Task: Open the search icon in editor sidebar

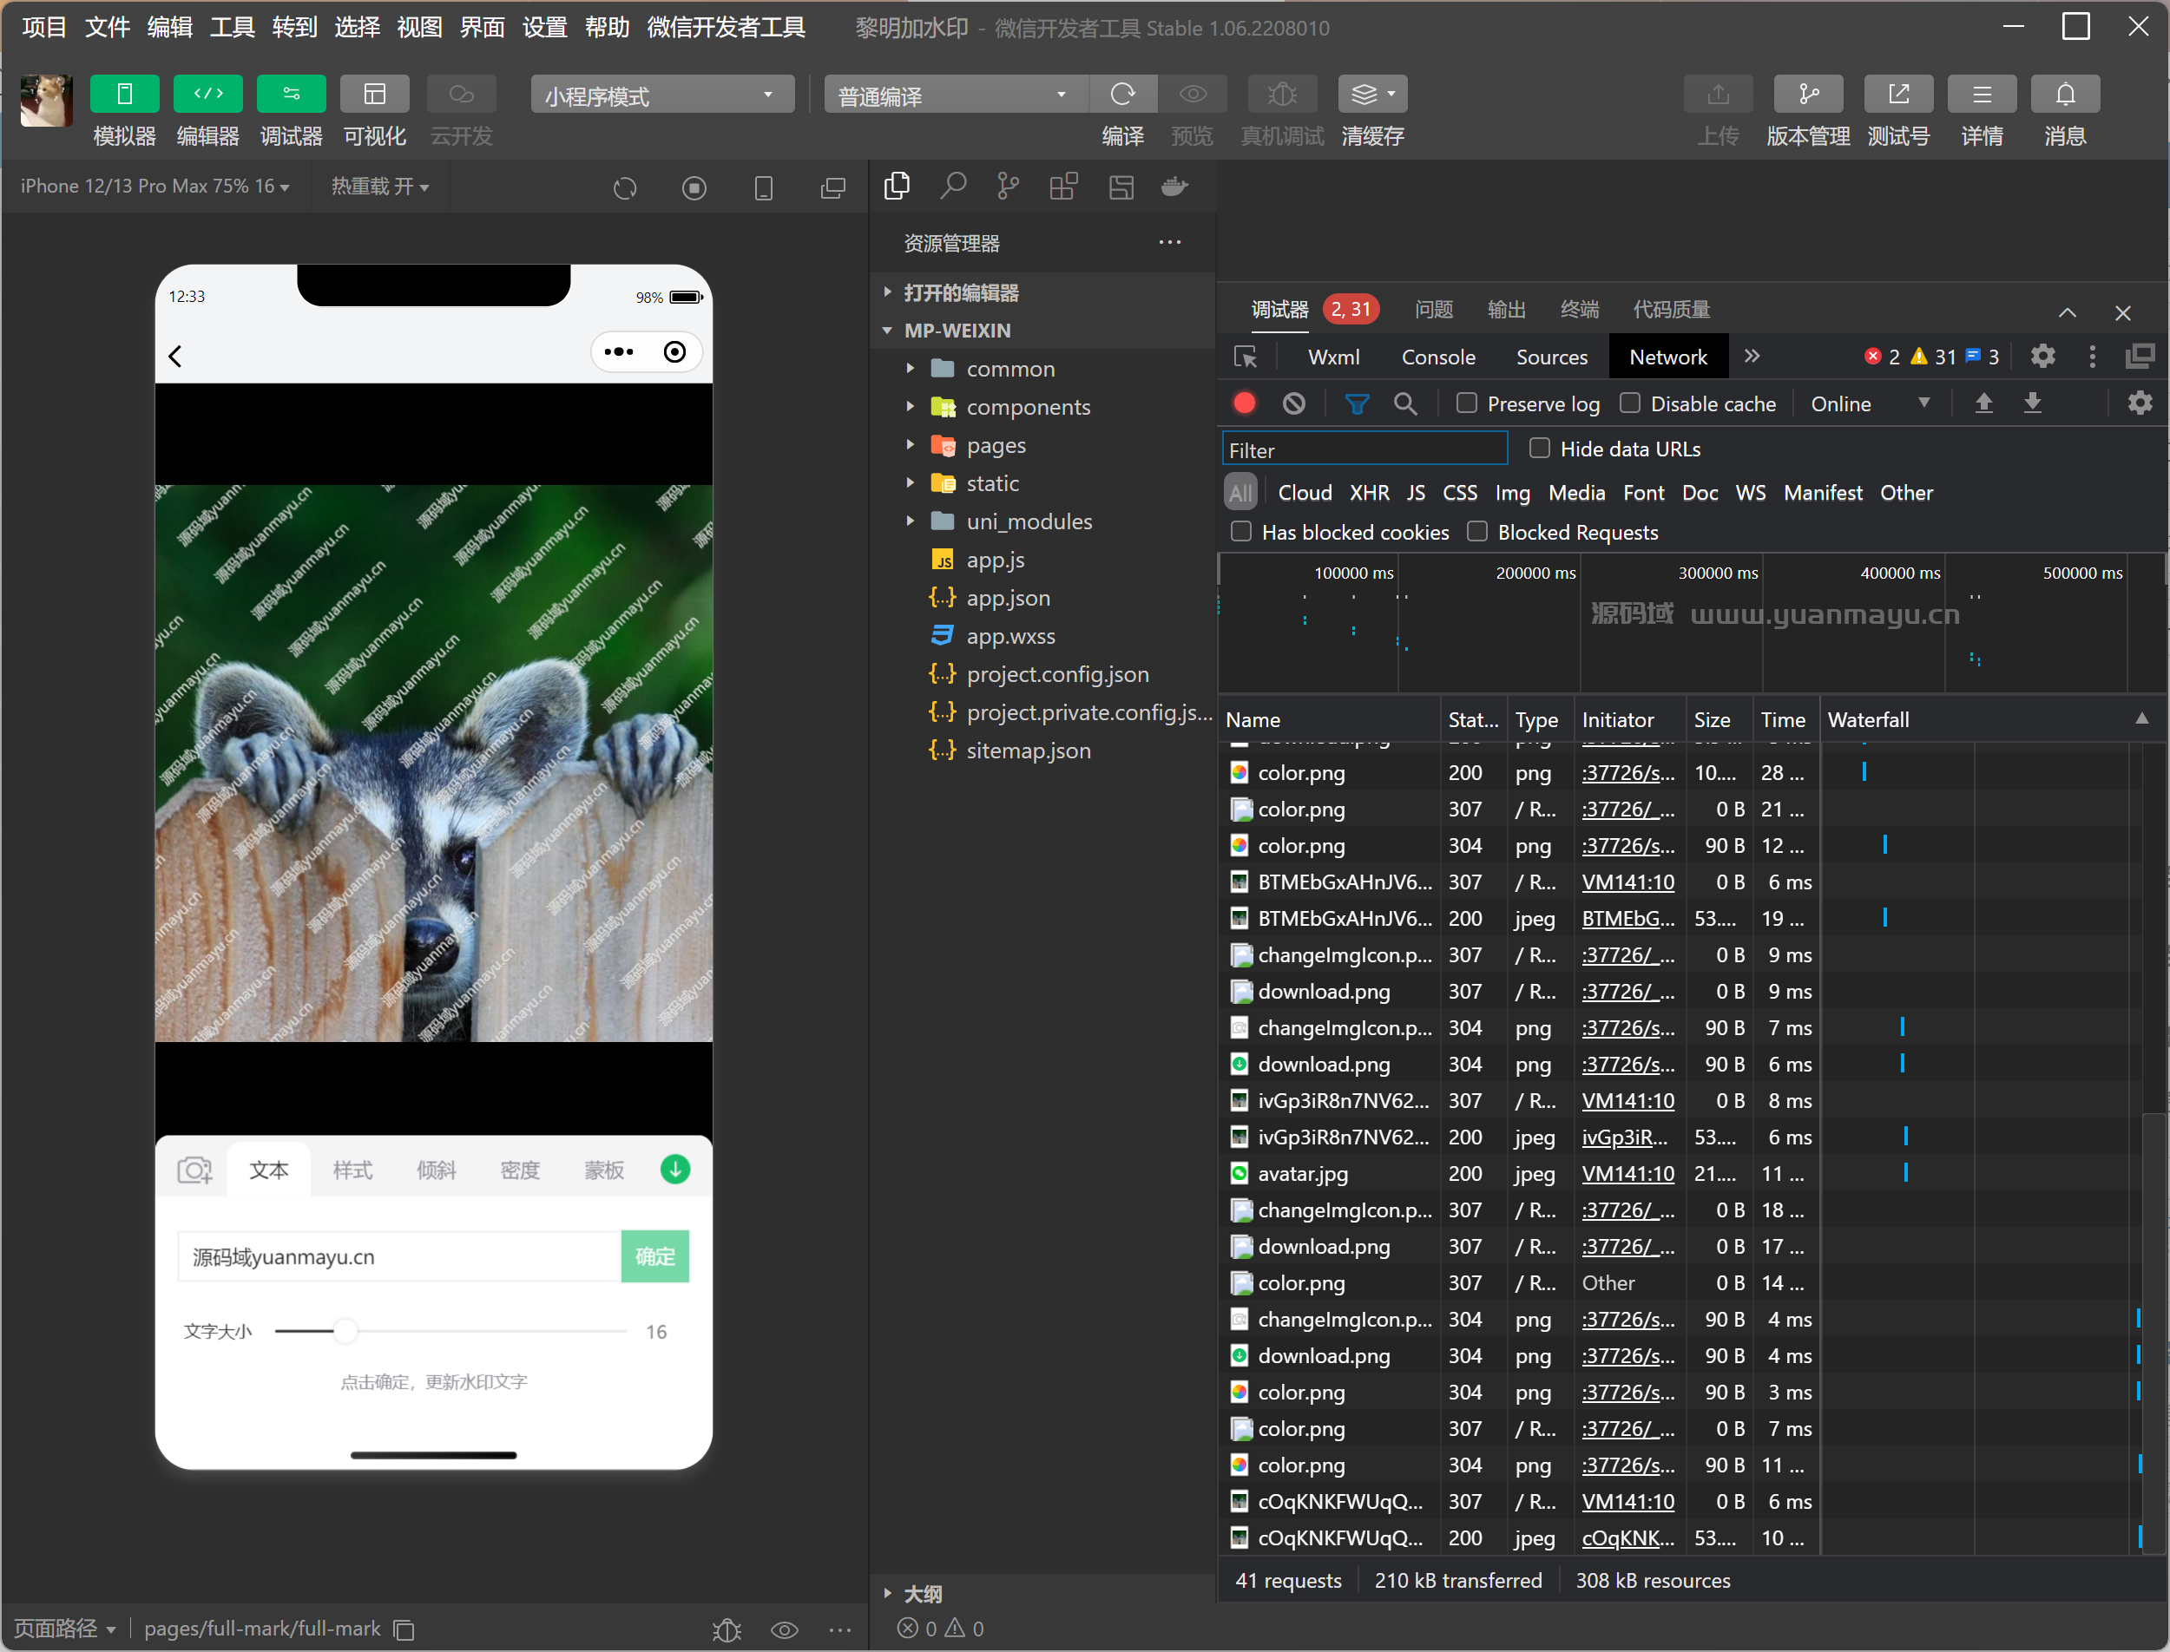Action: click(x=952, y=186)
